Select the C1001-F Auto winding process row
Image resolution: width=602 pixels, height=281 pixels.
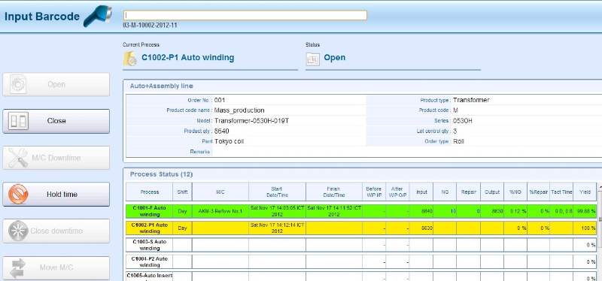pos(361,211)
